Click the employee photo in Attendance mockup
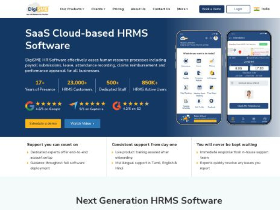280x210 pixels. pyautogui.click(x=249, y=94)
